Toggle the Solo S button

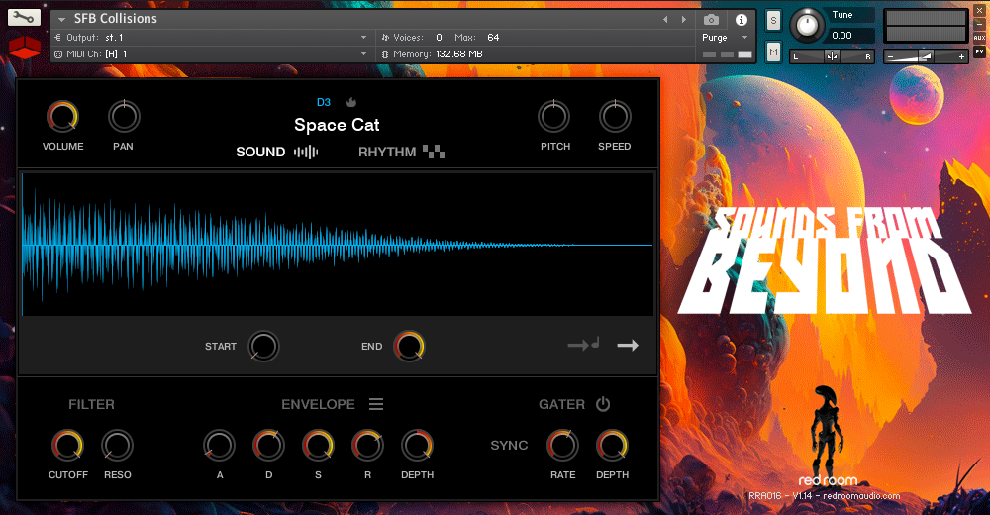tap(773, 21)
